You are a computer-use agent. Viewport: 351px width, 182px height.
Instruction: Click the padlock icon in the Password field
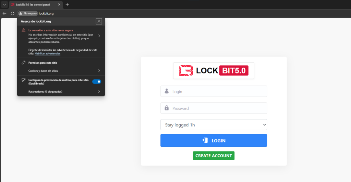tap(167, 108)
